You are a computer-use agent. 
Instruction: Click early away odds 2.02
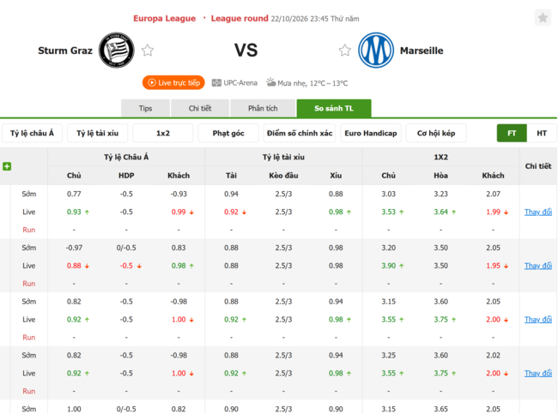tap(493, 355)
